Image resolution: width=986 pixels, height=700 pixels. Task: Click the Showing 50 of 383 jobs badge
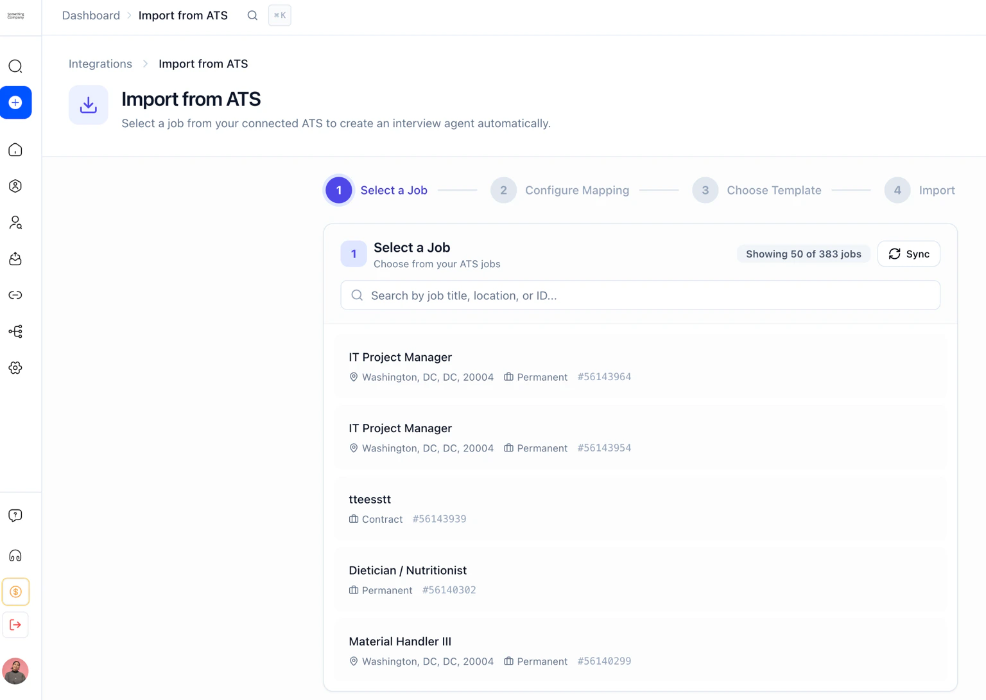804,254
